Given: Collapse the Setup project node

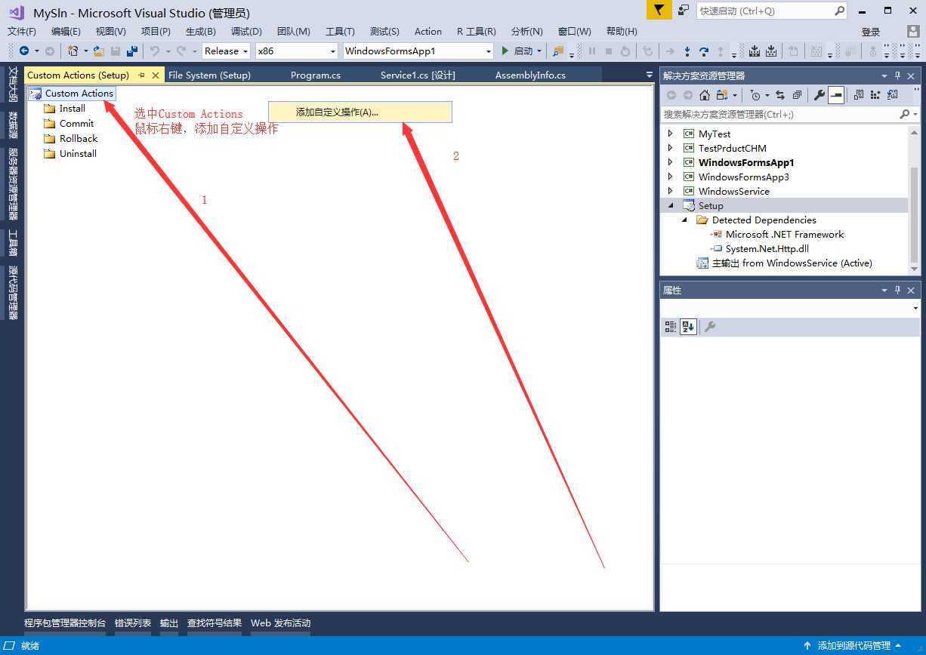Looking at the screenshot, I should coord(670,205).
